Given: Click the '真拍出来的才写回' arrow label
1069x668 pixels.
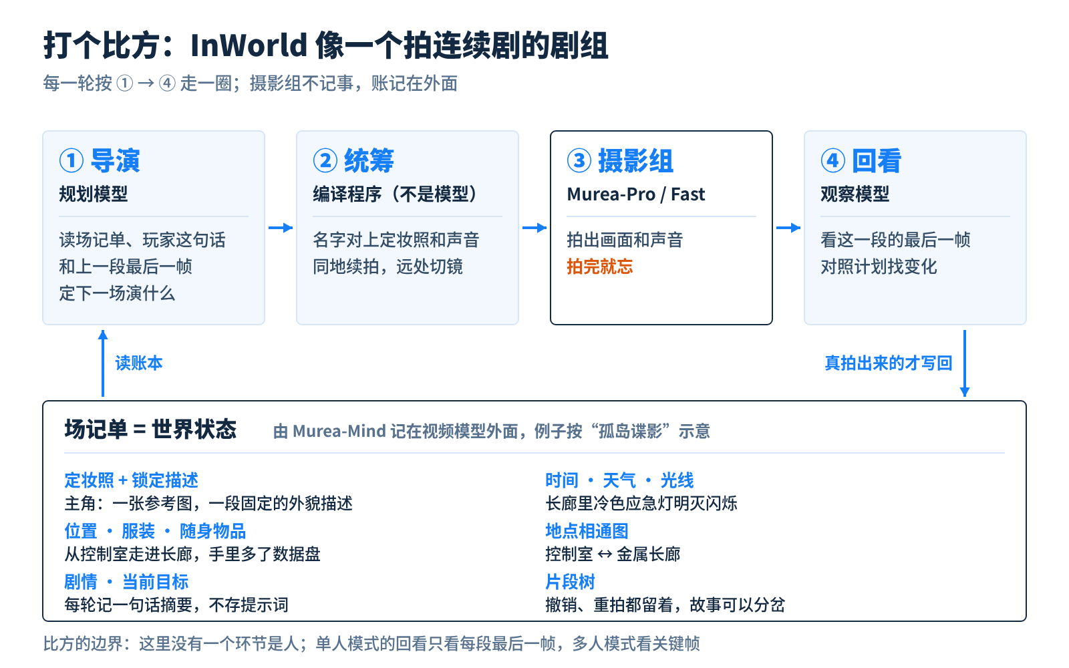Looking at the screenshot, I should click(x=889, y=363).
